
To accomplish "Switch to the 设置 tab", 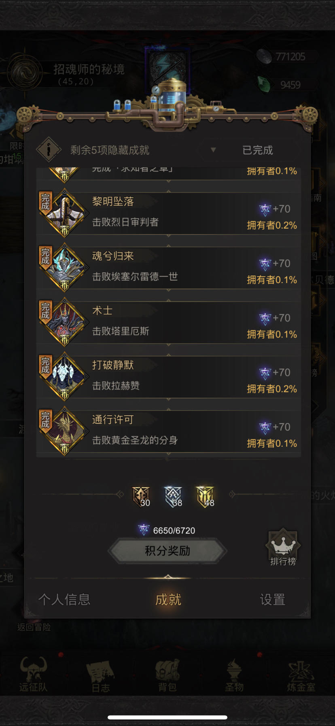I will [272, 599].
